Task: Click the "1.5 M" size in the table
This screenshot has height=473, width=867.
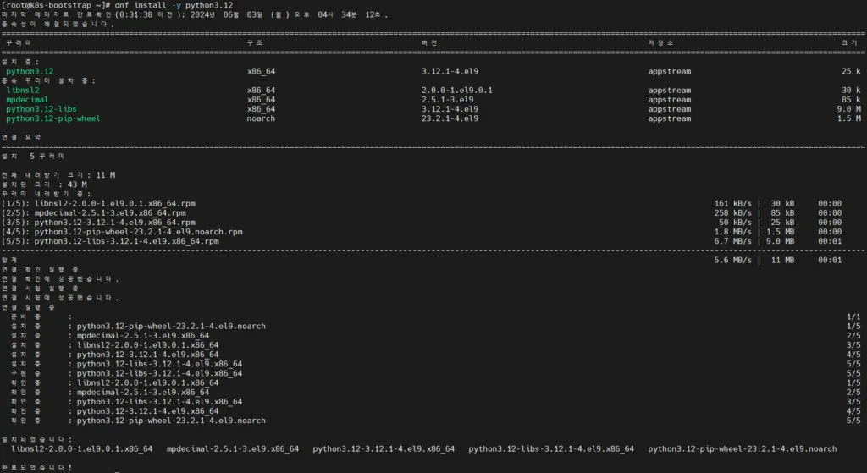Action: tap(848, 118)
